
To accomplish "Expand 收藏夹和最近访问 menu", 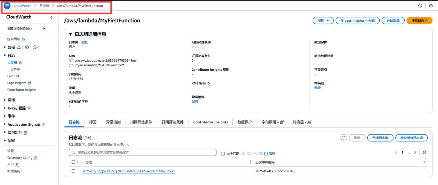I will coord(44,28).
